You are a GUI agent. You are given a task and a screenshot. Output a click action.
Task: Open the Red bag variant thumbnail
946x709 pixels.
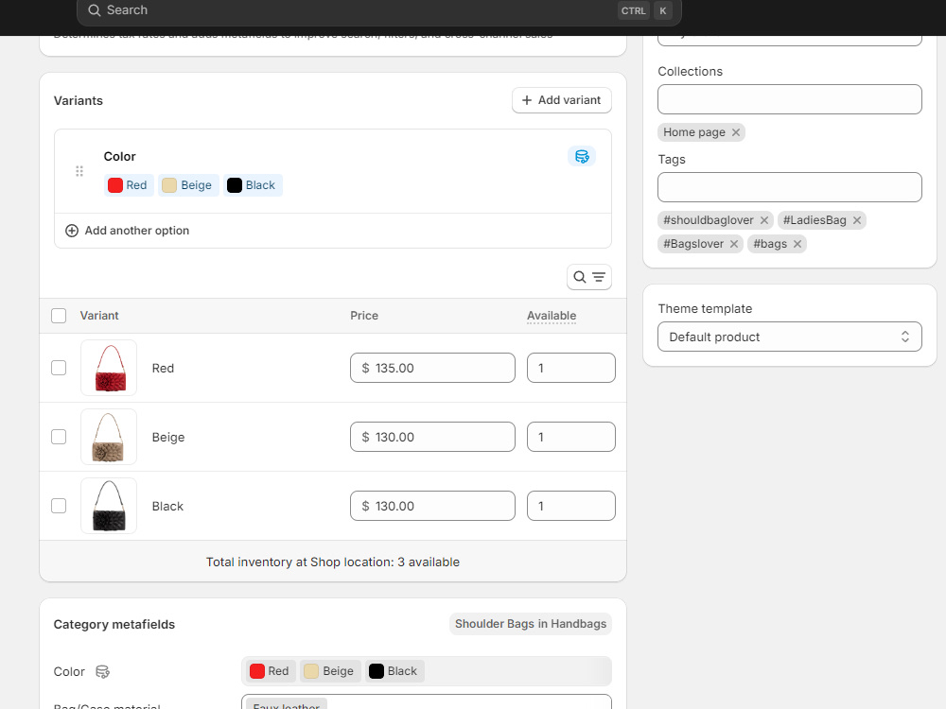pyautogui.click(x=109, y=368)
